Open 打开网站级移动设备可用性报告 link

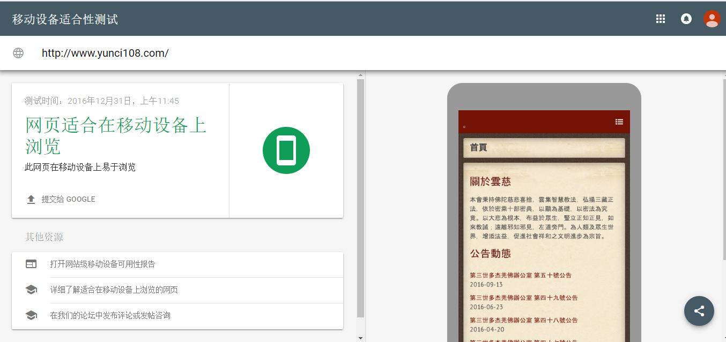tap(103, 264)
